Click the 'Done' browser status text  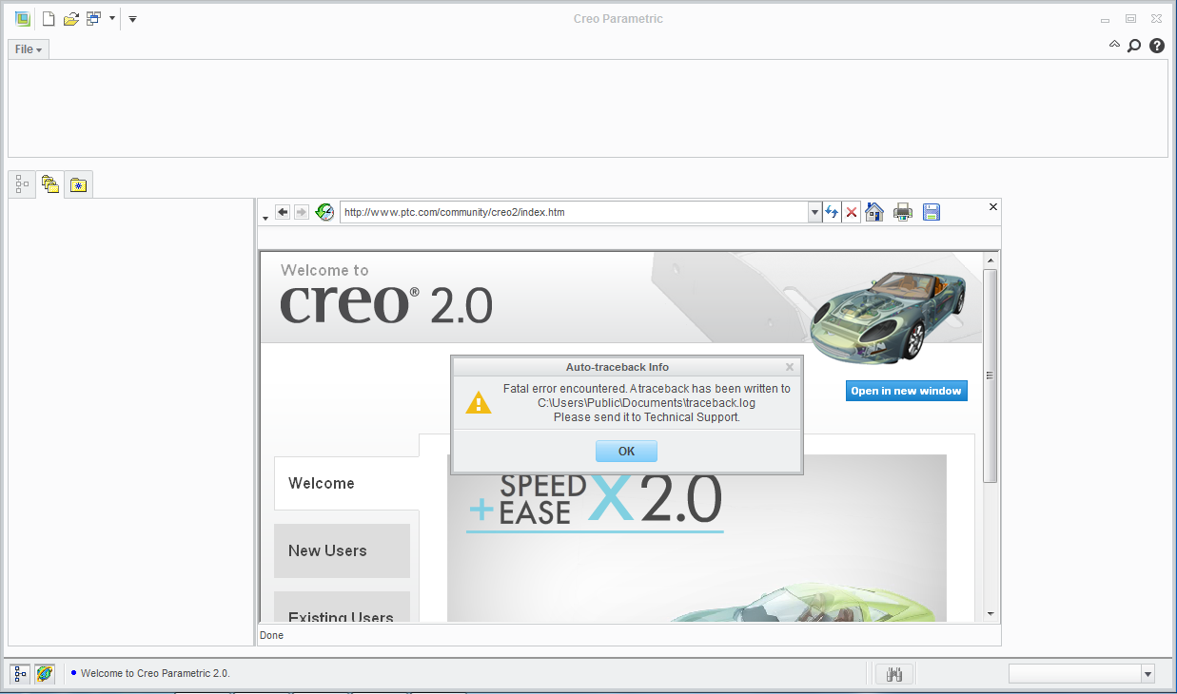(x=272, y=635)
